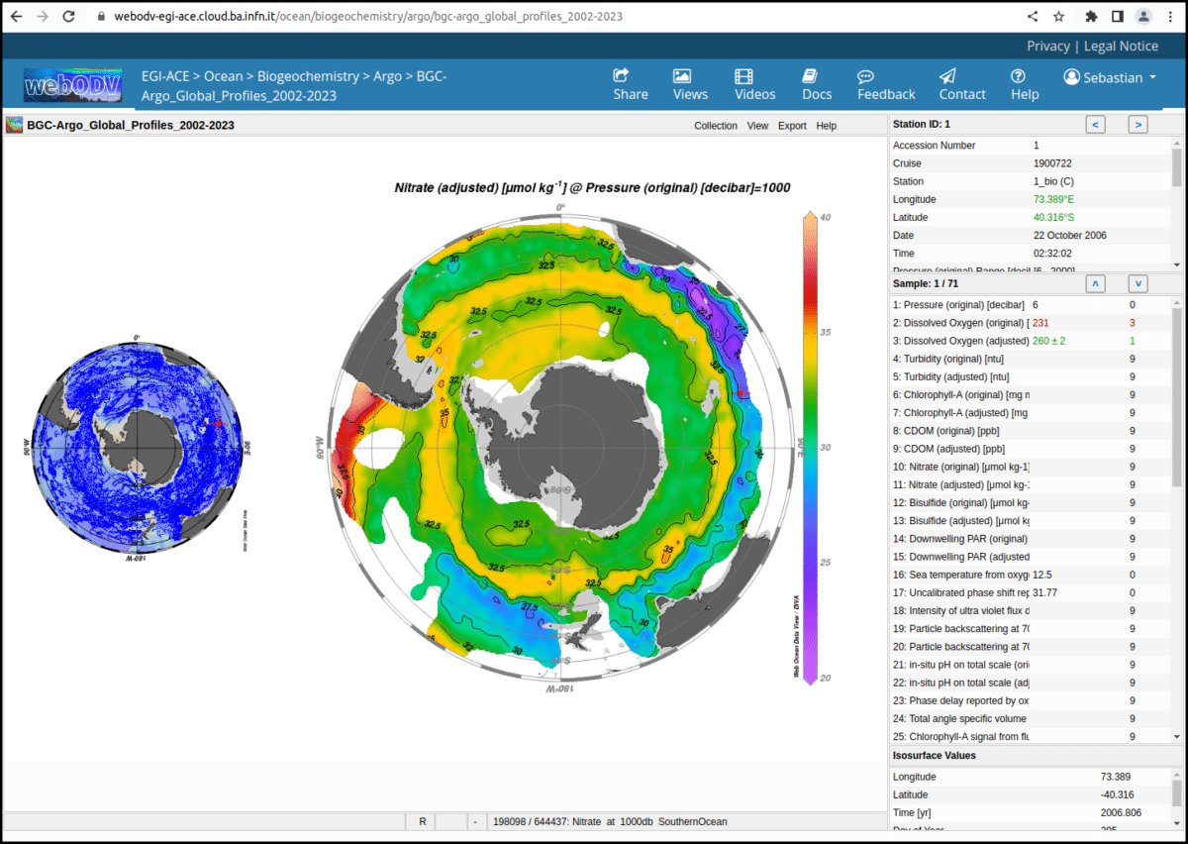Advance to next station with > button
Screen dimensions: 1188x844
pyautogui.click(x=1138, y=124)
